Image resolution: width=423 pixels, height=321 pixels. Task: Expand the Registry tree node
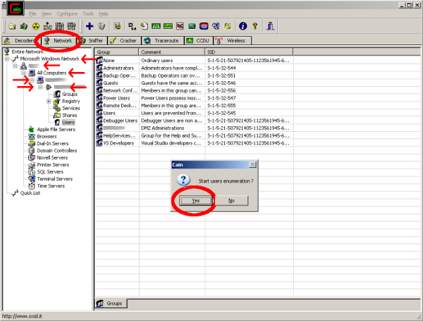click(49, 102)
